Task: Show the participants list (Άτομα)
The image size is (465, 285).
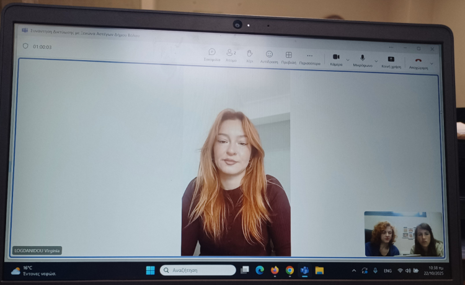Action: tap(231, 55)
